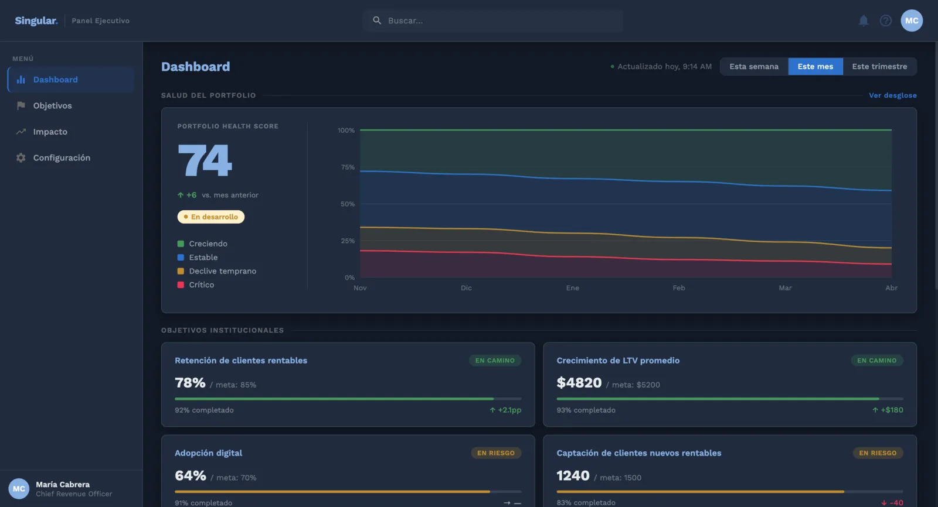Image resolution: width=938 pixels, height=507 pixels.
Task: Open the Ver desglose link
Action: 892,95
